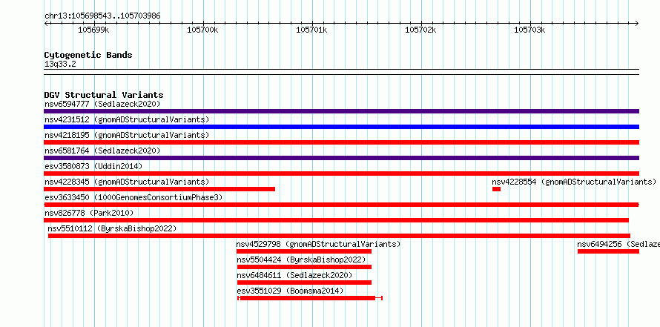This screenshot has height=327, width=660.
Task: Click the Cytogenetic Bands track title
Action: tap(88, 55)
